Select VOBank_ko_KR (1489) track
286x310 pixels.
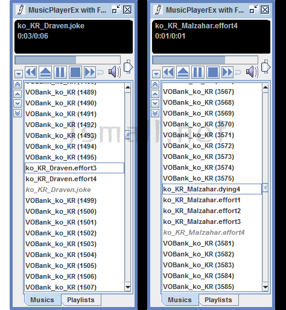pyautogui.click(x=74, y=92)
